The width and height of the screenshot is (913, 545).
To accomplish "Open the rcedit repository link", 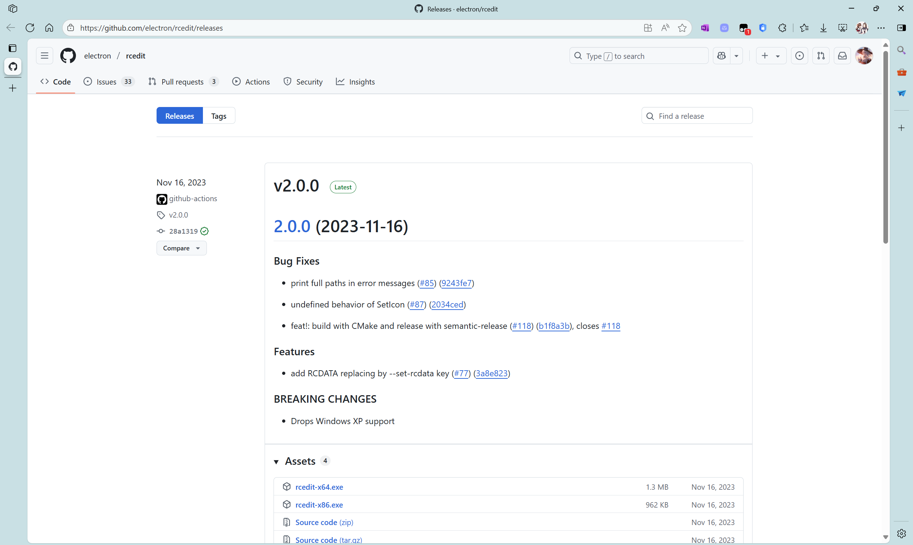I will tap(136, 56).
